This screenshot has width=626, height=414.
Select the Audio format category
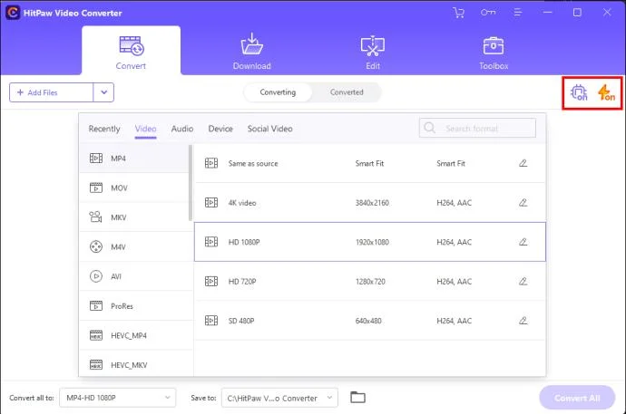pyautogui.click(x=182, y=129)
